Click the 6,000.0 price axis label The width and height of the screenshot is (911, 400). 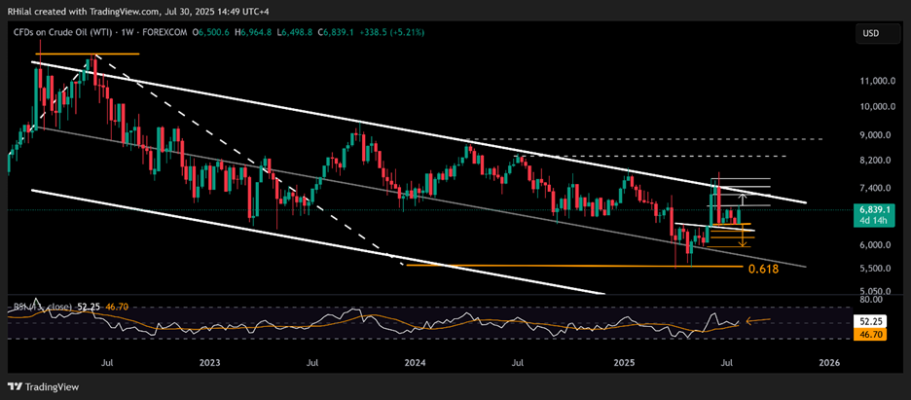tap(874, 245)
